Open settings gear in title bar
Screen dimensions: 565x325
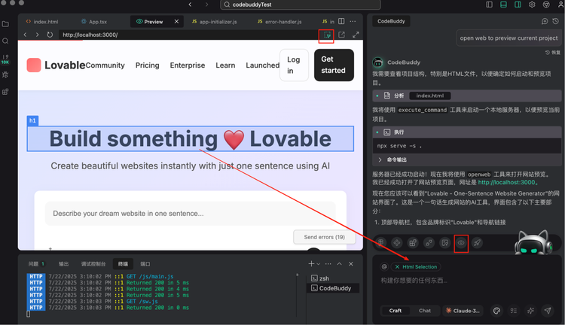[532, 5]
